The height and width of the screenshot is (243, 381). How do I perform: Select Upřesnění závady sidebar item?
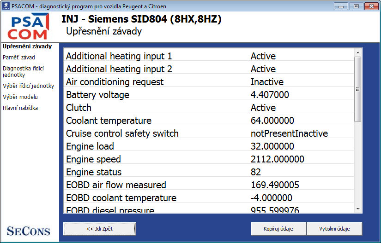27,46
